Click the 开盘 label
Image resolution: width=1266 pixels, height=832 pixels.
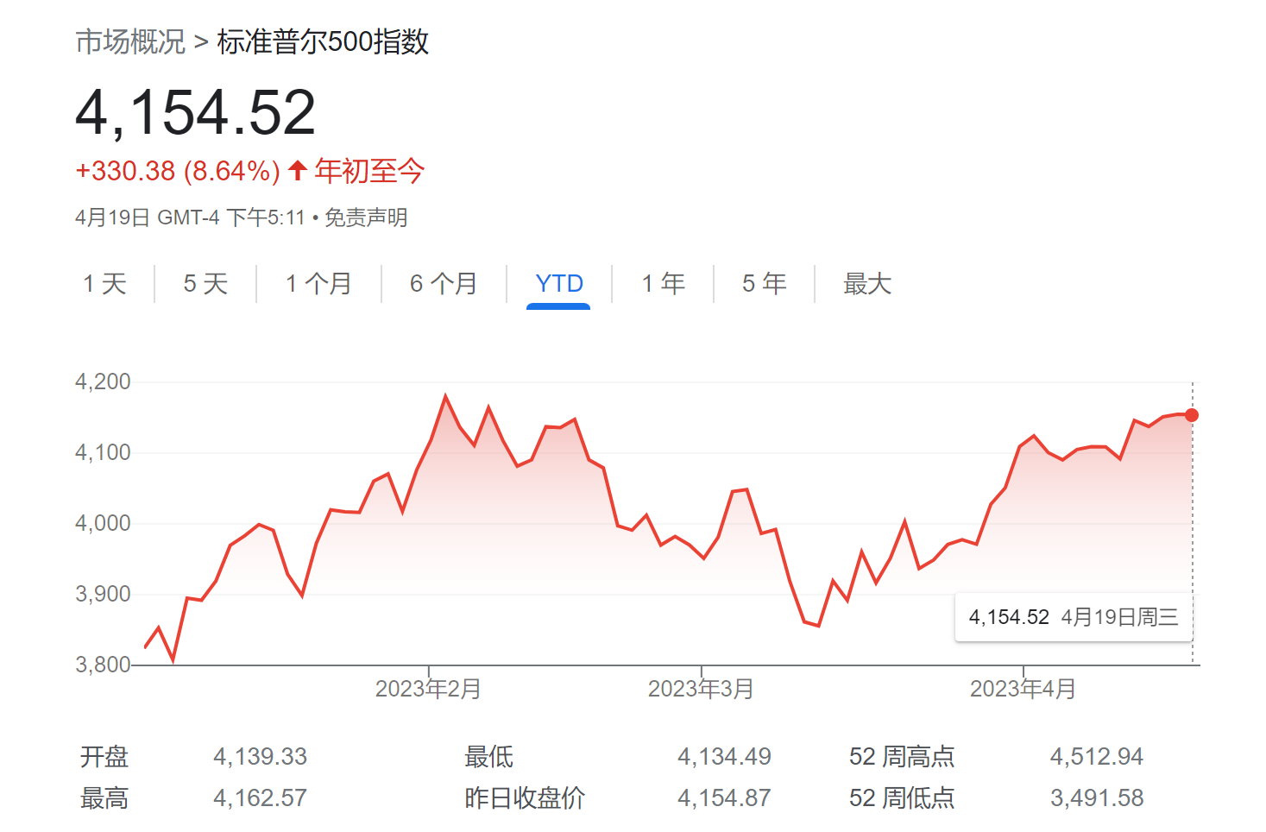(104, 757)
